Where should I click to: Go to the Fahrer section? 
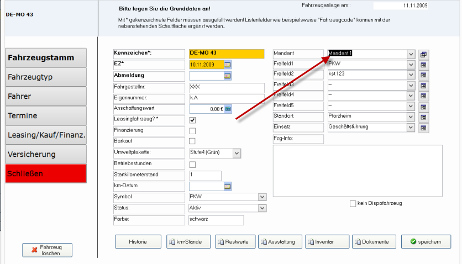click(46, 96)
